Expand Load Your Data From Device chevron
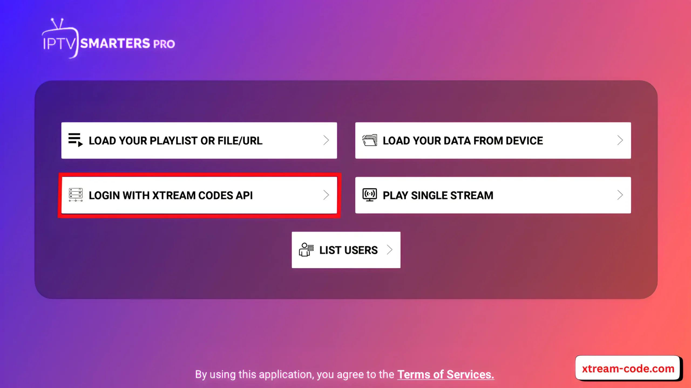 (x=620, y=140)
